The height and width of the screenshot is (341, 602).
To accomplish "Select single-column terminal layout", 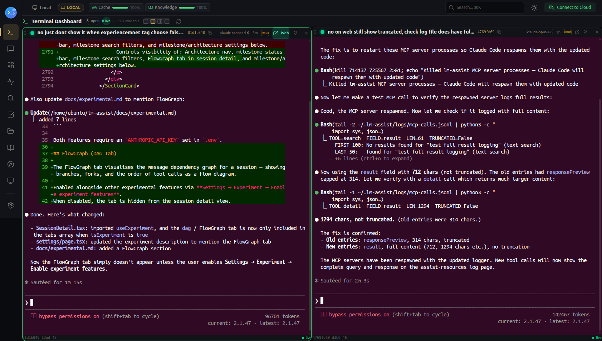I will [146, 21].
